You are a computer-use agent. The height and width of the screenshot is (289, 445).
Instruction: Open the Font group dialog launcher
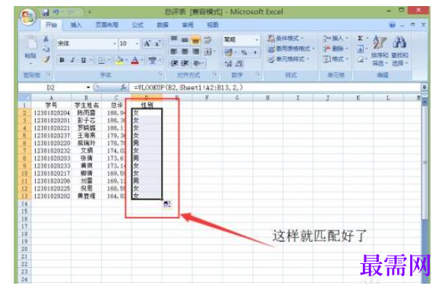coord(161,74)
